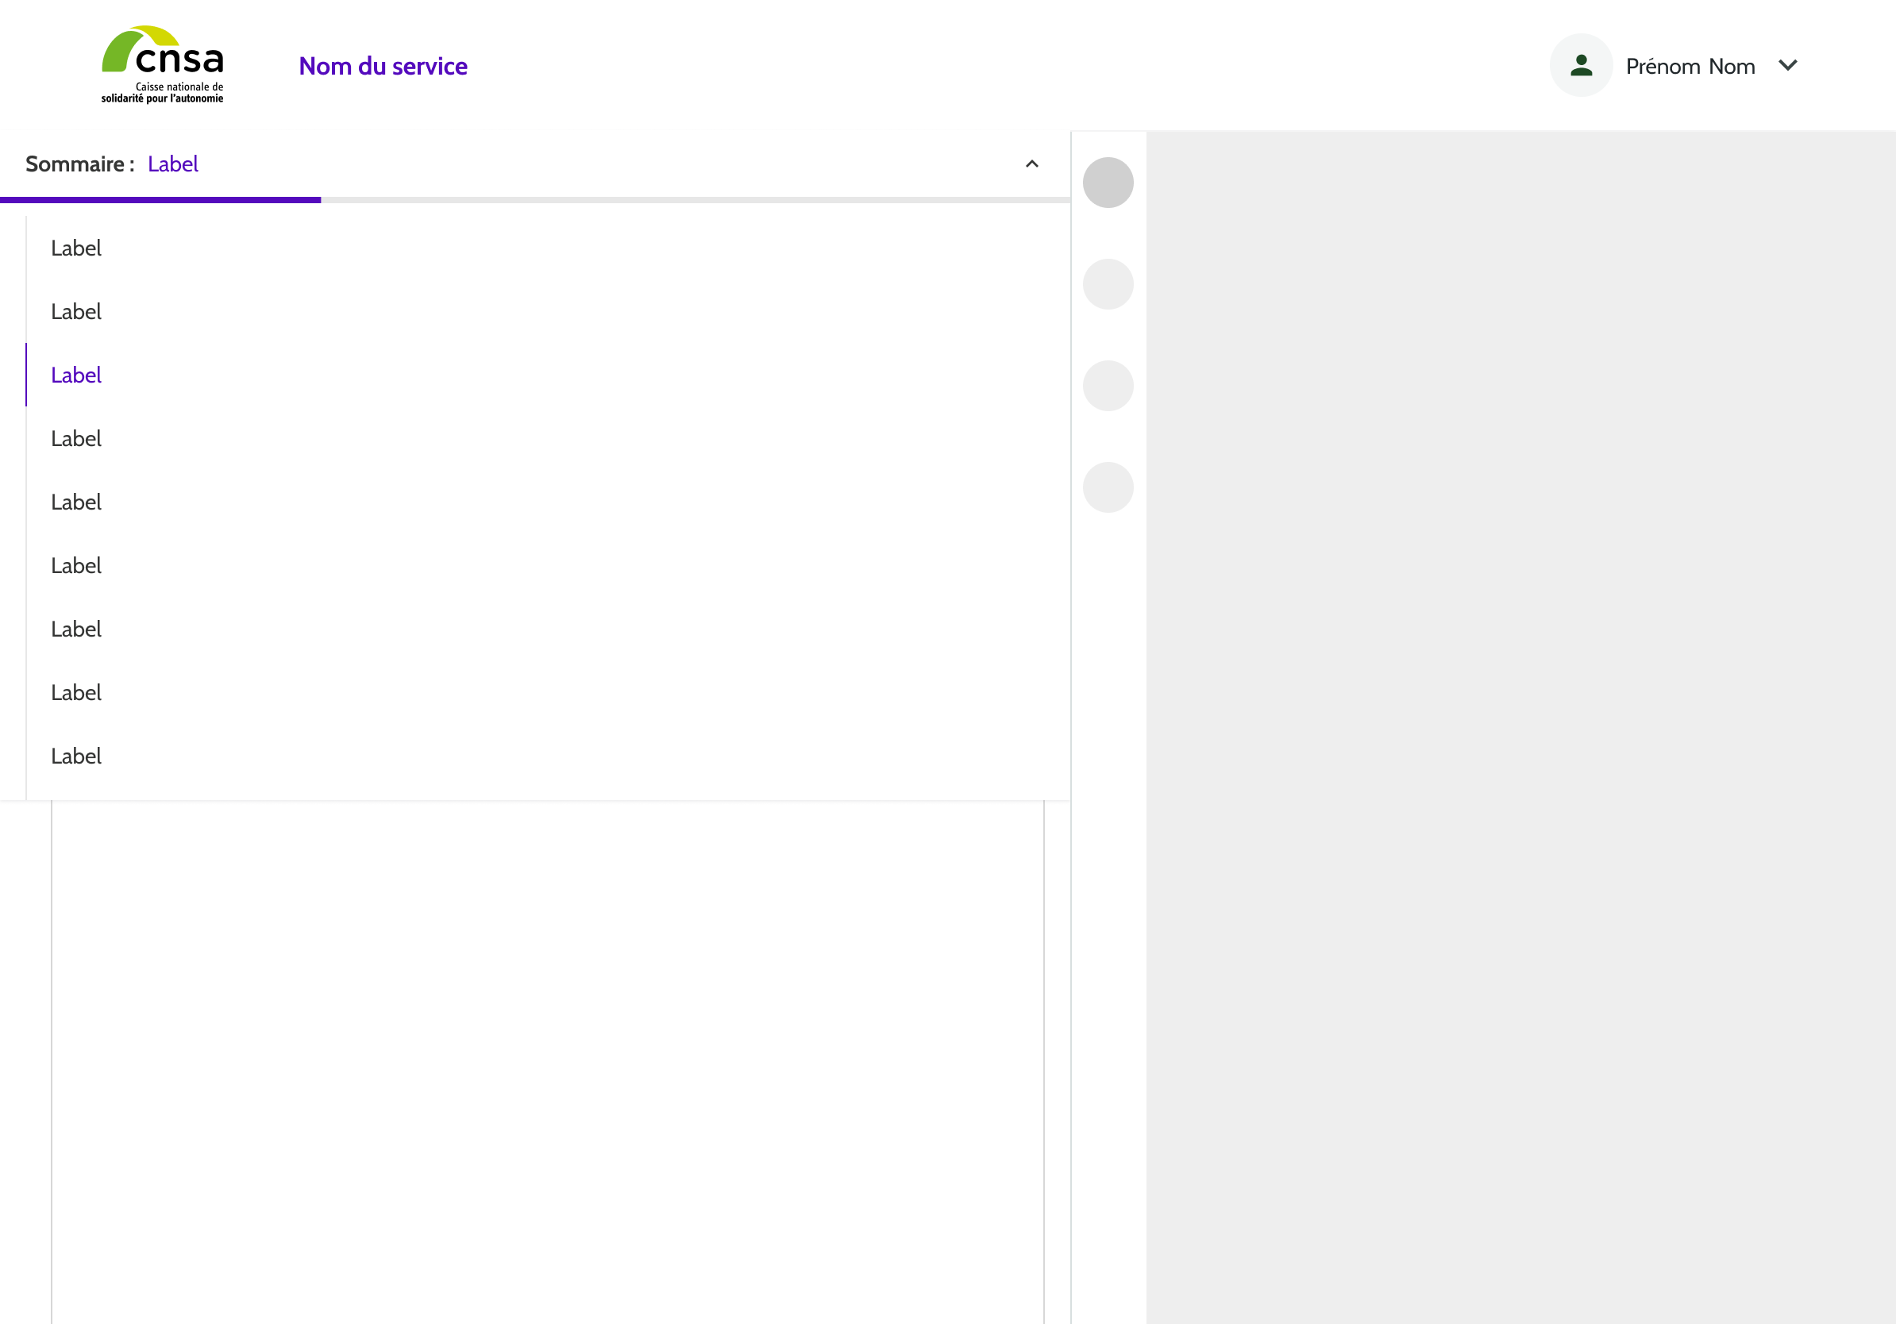Collapse the Sommaire panel with the up chevron
The image size is (1896, 1324).
coord(1031,164)
